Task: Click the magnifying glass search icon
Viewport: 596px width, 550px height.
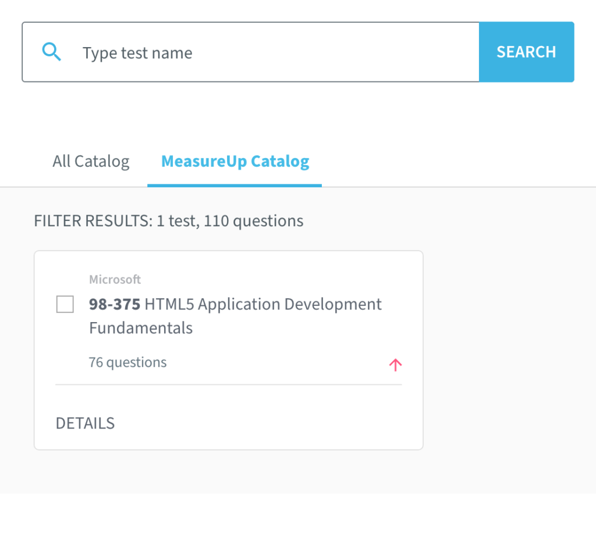Action: click(x=52, y=52)
